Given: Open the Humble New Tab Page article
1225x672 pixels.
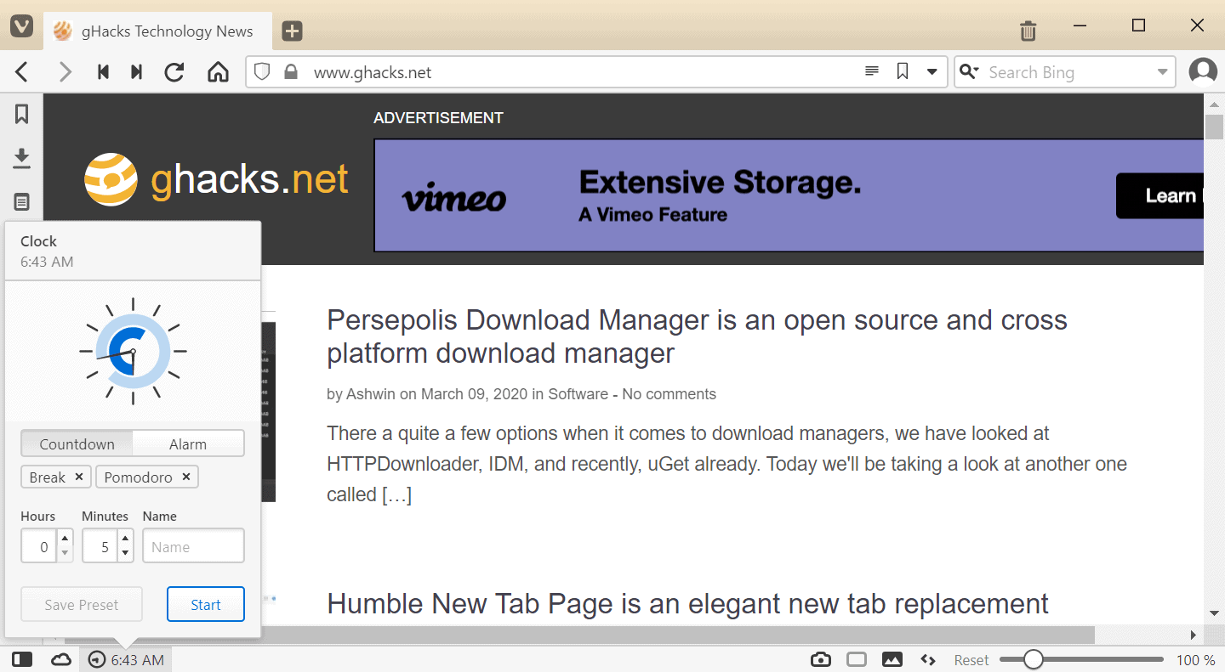Looking at the screenshot, I should pyautogui.click(x=687, y=604).
